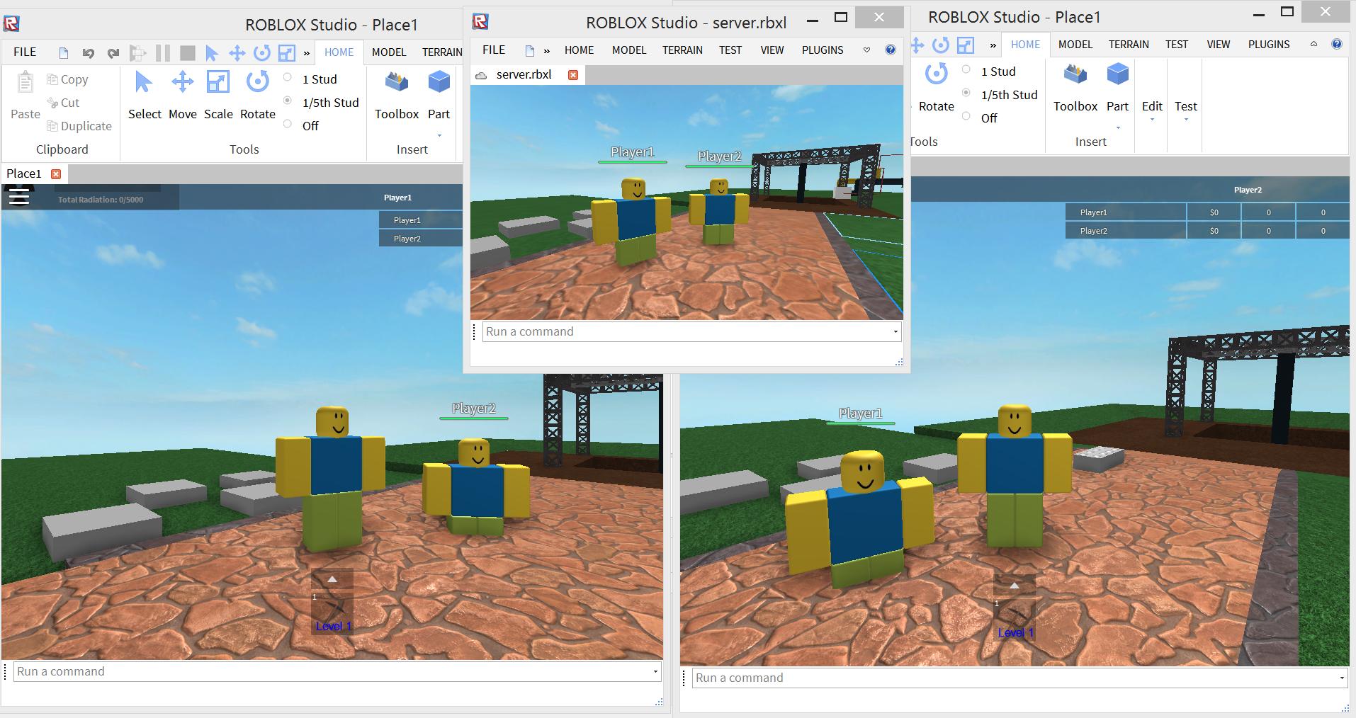Viewport: 1356px width, 718px height.
Task: Open the command history dropdown in left Place1 window
Action: (x=655, y=671)
